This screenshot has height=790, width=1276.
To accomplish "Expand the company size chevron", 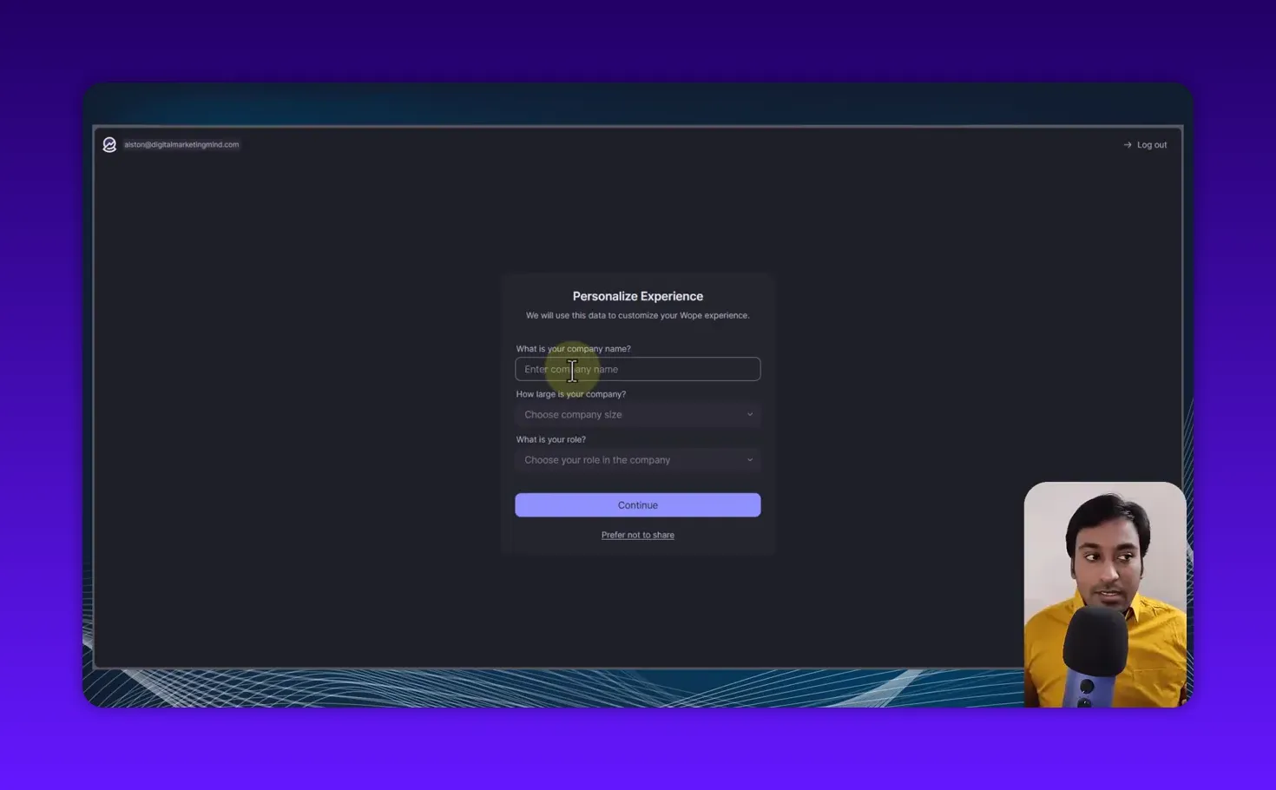I will (x=748, y=414).
